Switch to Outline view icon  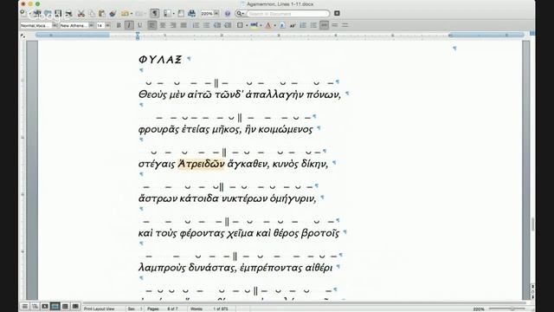[35, 306]
